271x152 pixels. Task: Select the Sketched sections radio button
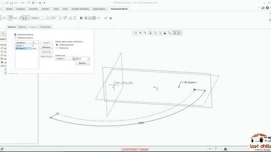pyautogui.click(x=15, y=35)
